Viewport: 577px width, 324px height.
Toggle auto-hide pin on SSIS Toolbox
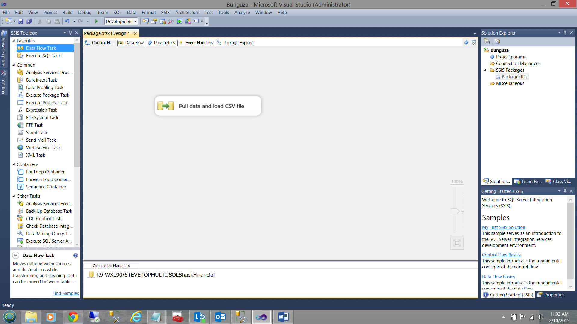[x=71, y=33]
